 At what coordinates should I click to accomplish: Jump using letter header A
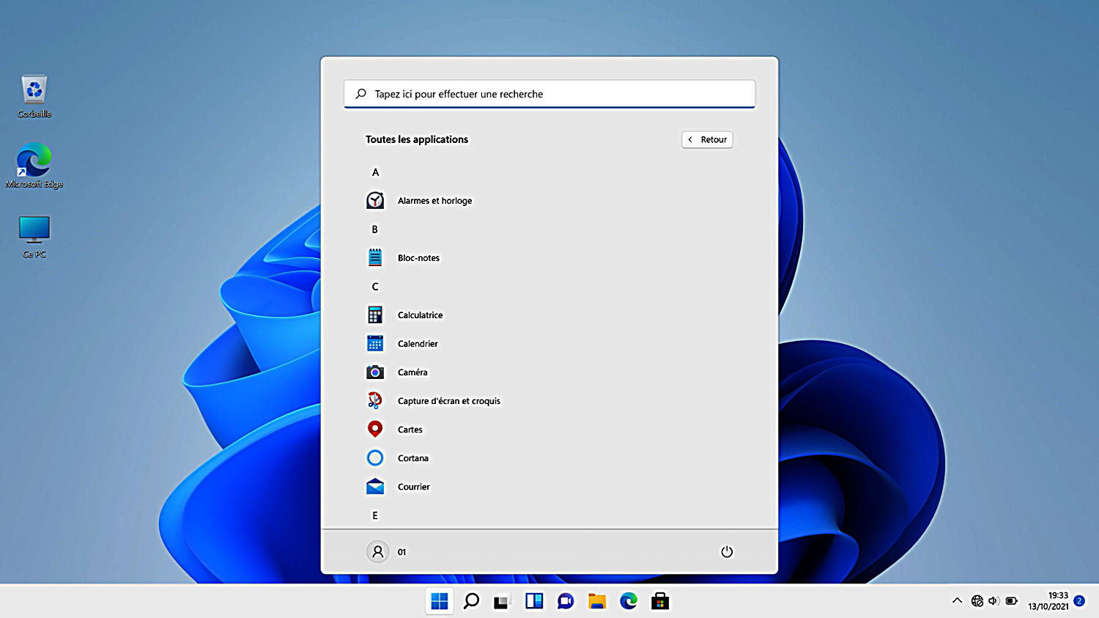[375, 172]
